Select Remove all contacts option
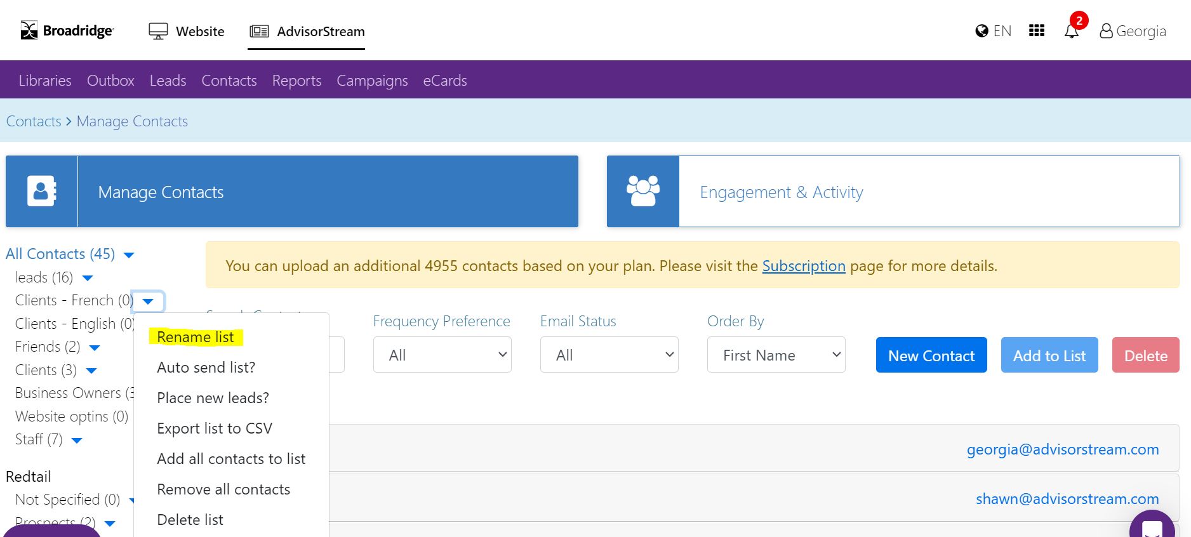The height and width of the screenshot is (537, 1191). pyautogui.click(x=223, y=489)
